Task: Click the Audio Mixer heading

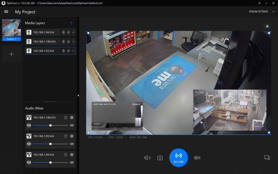Action: 34,108
